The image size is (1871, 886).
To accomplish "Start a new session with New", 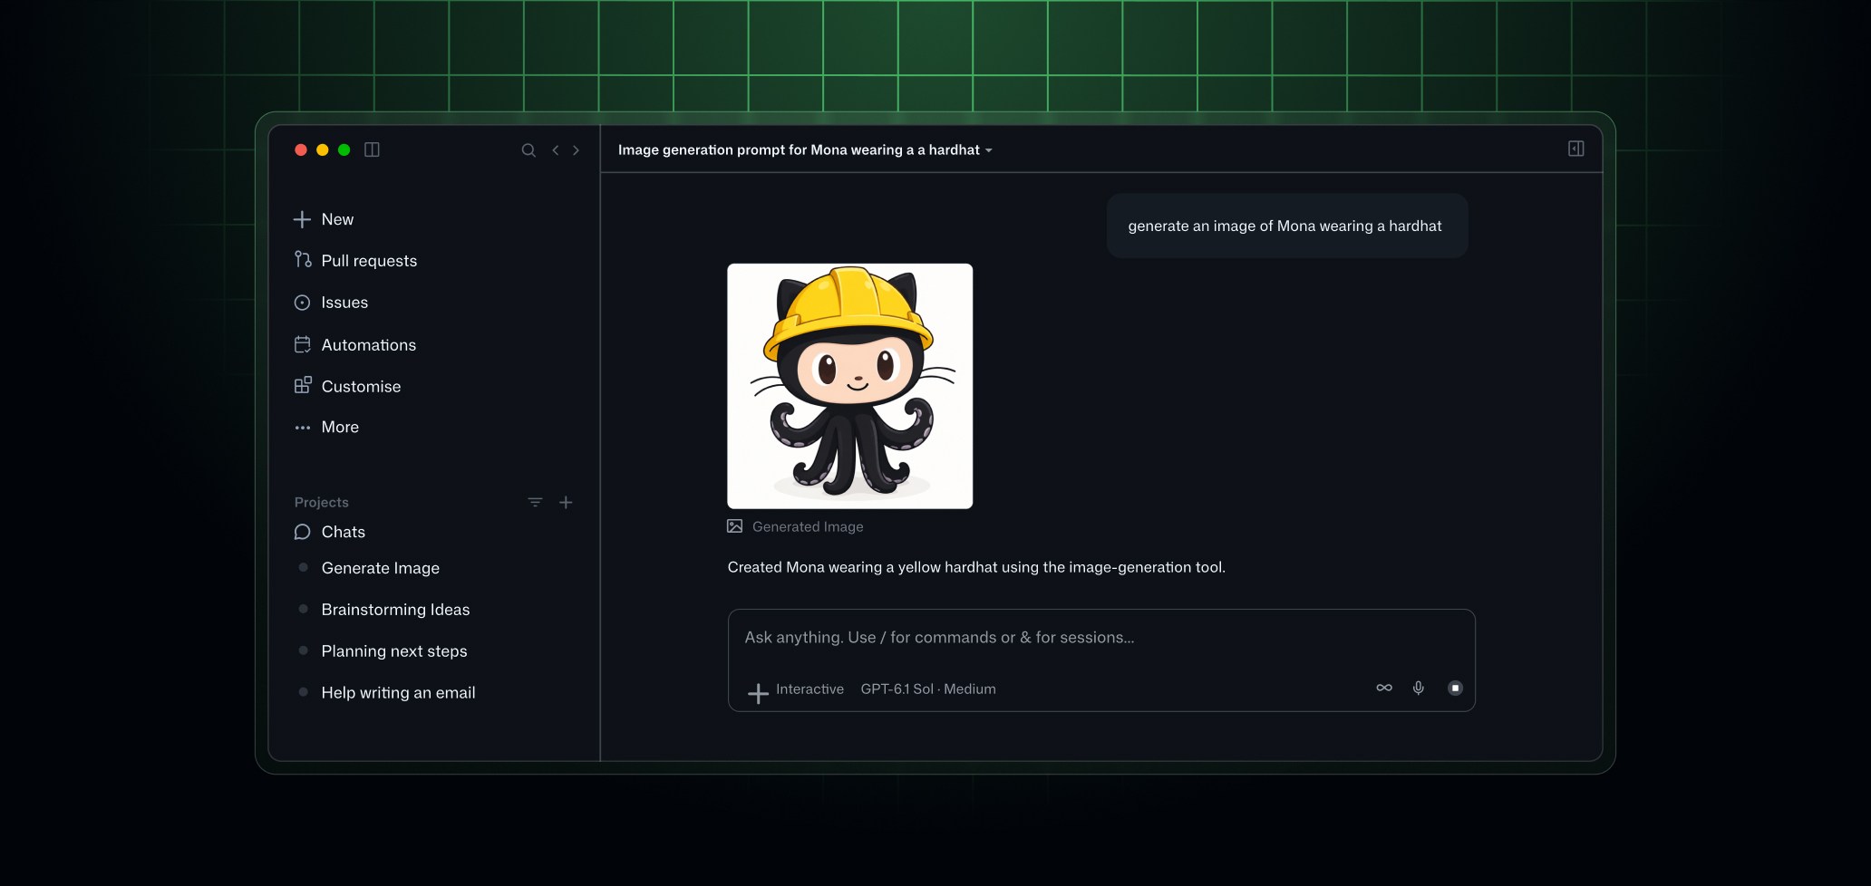I will click(324, 219).
